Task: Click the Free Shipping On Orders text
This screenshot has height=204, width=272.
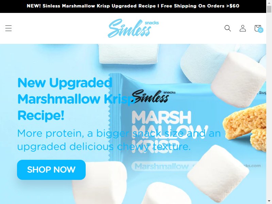Action: [x=193, y=6]
